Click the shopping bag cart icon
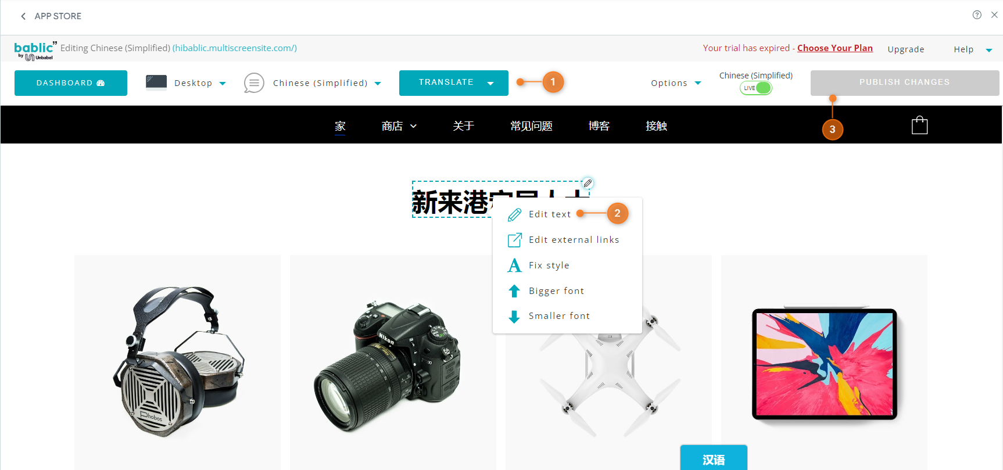 point(919,125)
